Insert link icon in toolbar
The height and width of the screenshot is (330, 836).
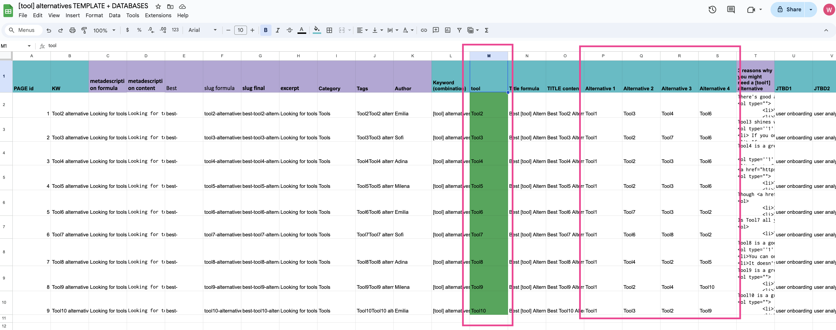tap(424, 30)
